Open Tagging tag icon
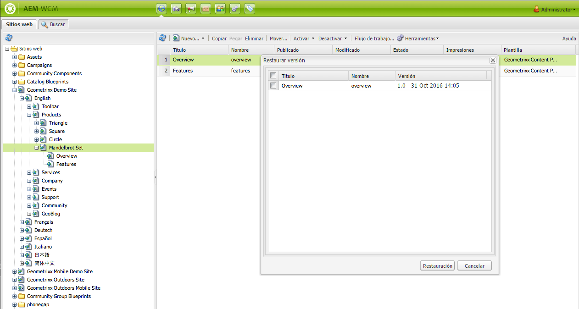Screen dimensions: 579x309 [250, 9]
